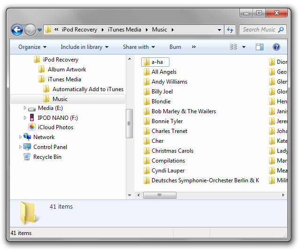Click the Music breadcrumb segment
The image size is (299, 250).
click(x=159, y=30)
